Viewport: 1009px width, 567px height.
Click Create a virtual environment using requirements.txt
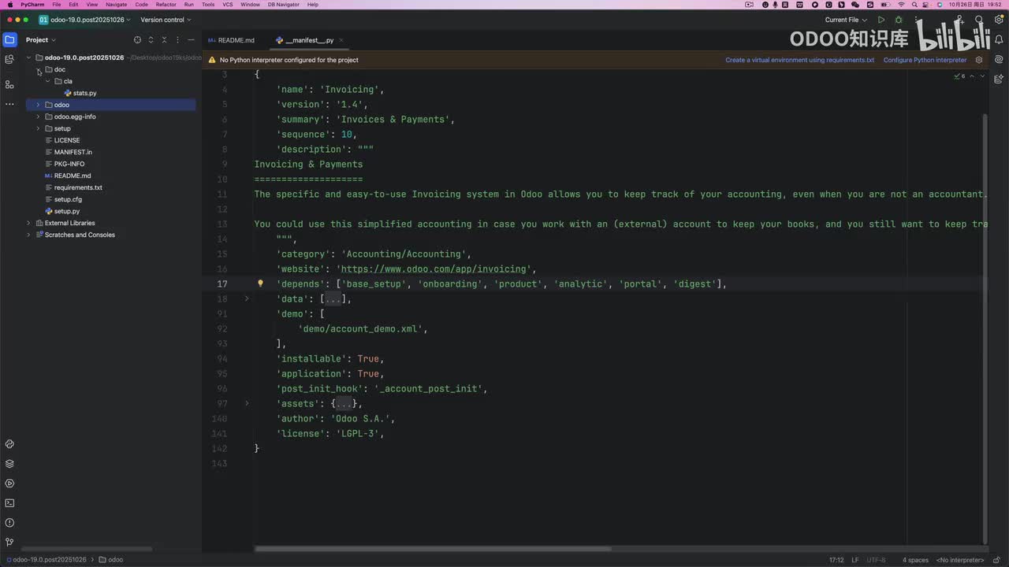coord(799,60)
